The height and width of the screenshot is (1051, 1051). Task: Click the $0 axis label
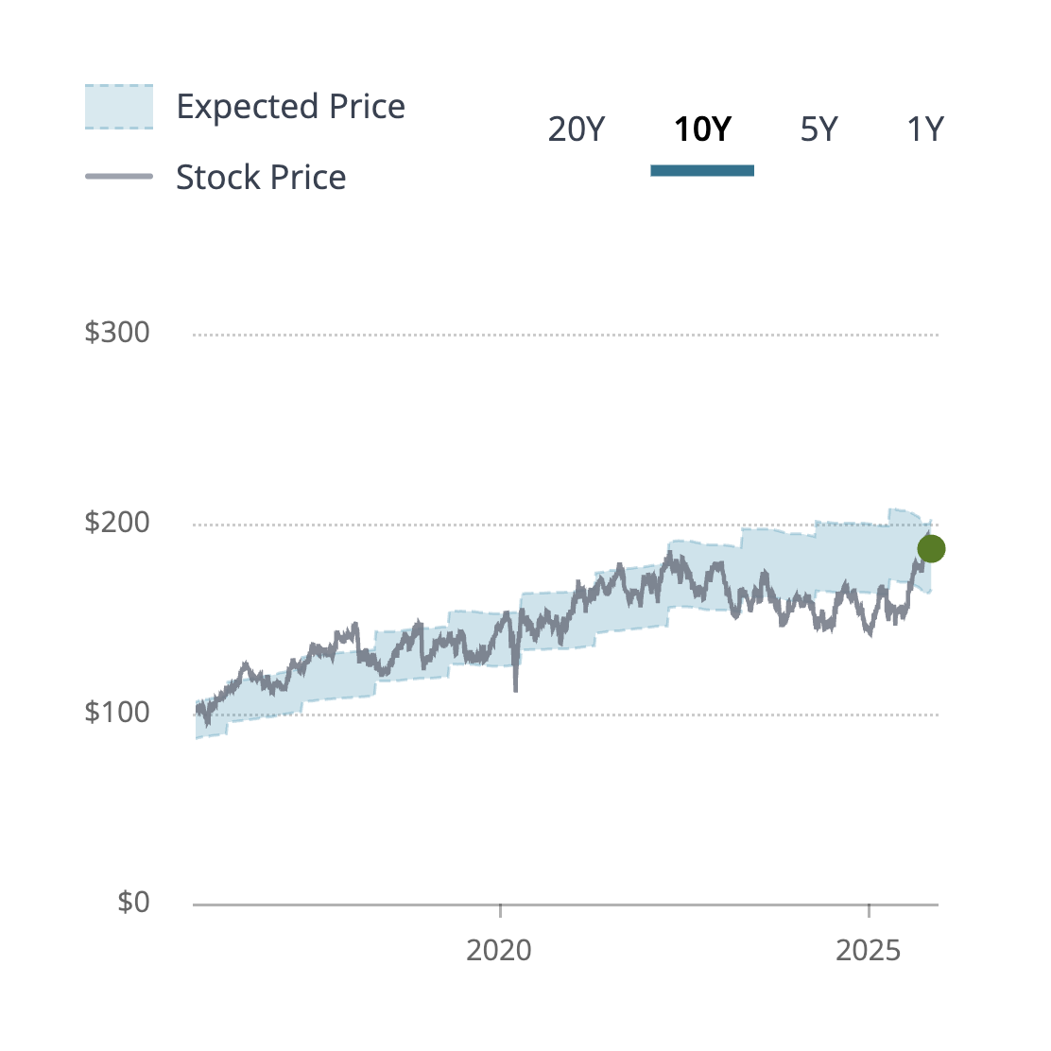[x=133, y=902]
